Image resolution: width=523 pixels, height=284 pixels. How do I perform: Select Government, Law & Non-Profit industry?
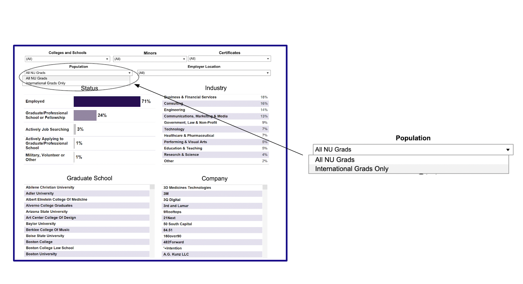click(216, 123)
